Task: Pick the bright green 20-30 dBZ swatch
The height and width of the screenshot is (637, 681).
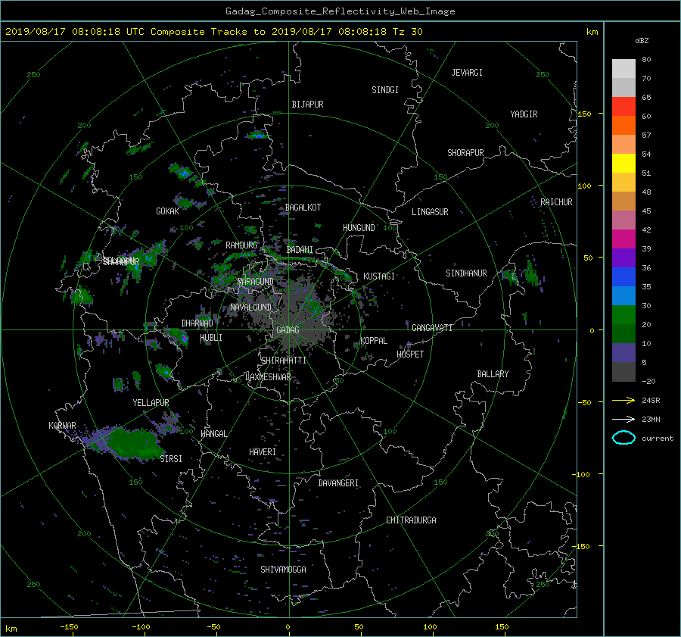Action: point(623,314)
